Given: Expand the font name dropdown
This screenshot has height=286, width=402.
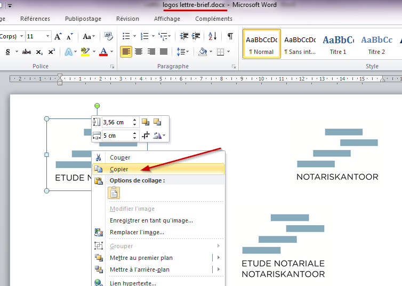Looking at the screenshot, I should (x=21, y=36).
